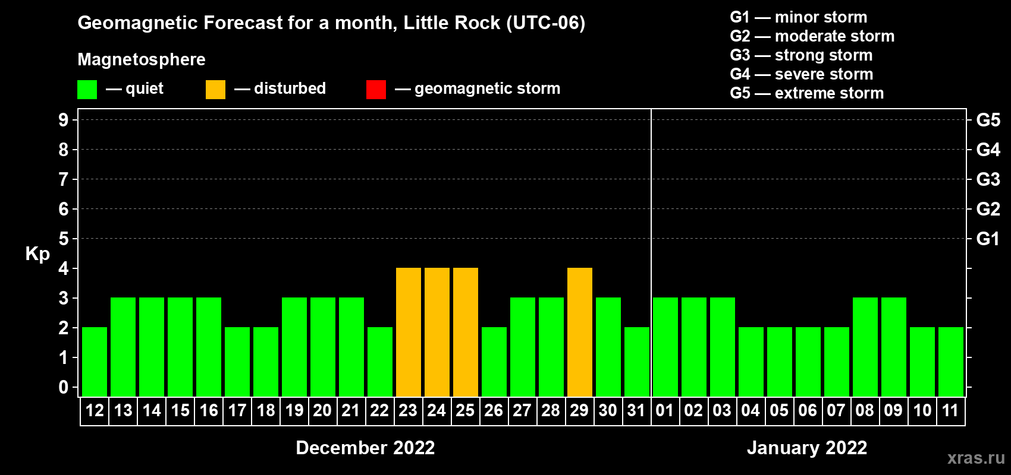Click the G5 label on the right axis
This screenshot has height=475, width=1011.
pyautogui.click(x=988, y=120)
